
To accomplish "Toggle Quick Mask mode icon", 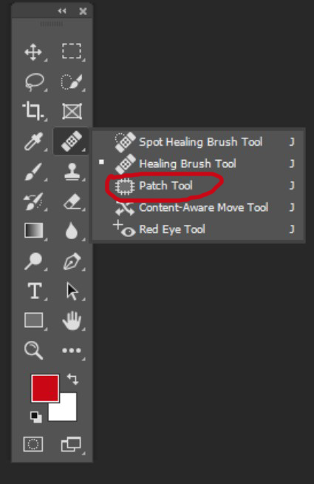I will [33, 444].
